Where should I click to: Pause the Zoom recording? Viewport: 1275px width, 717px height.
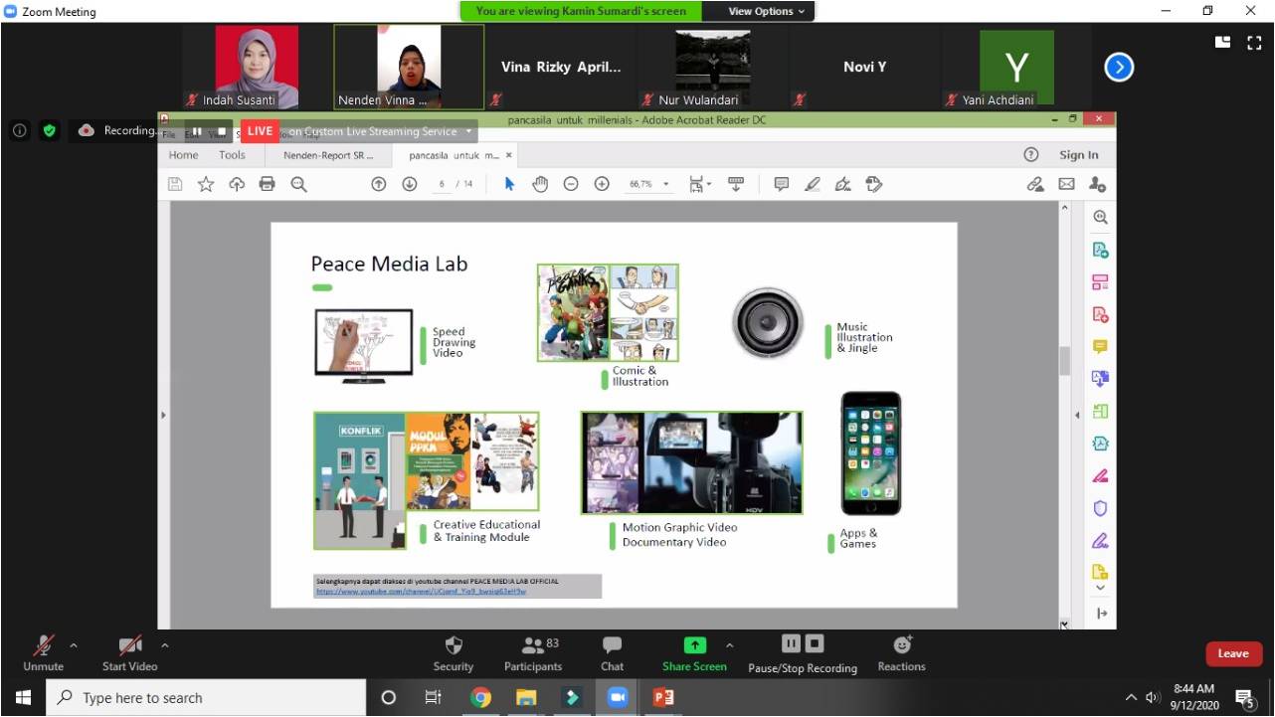(791, 643)
